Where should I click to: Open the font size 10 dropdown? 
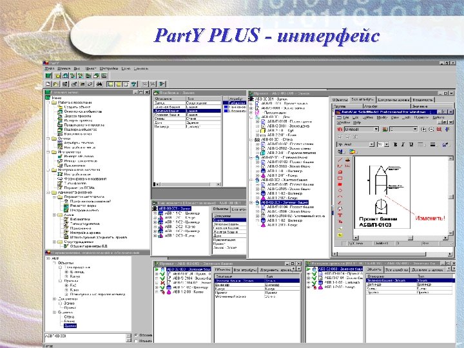[387, 144]
